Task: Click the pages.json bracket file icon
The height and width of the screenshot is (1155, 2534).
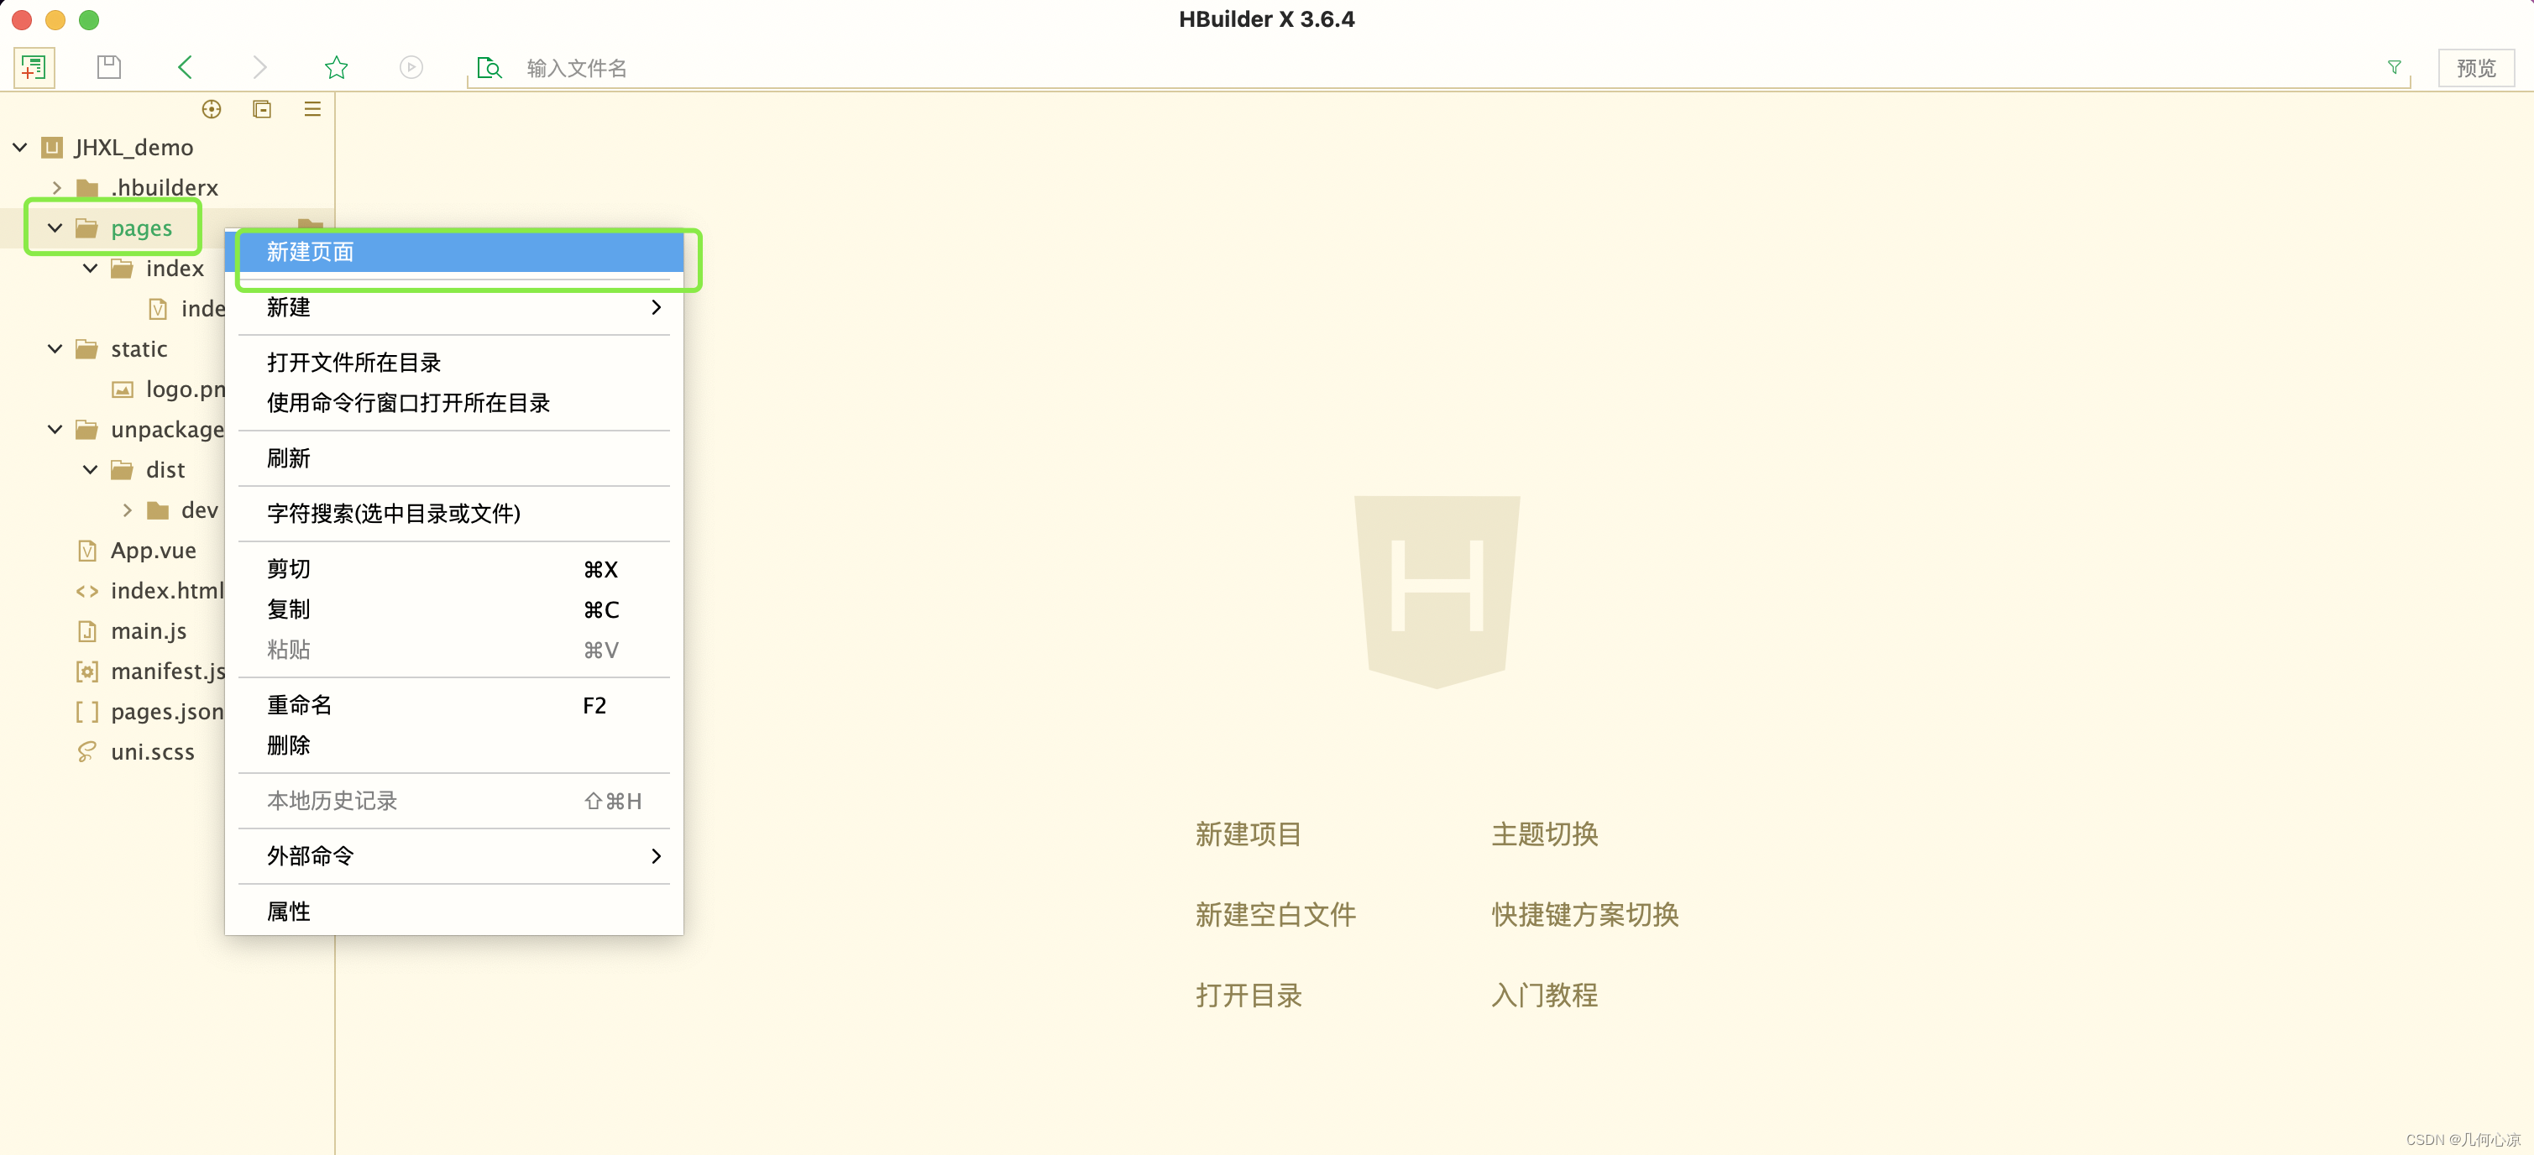Action: click(x=87, y=713)
